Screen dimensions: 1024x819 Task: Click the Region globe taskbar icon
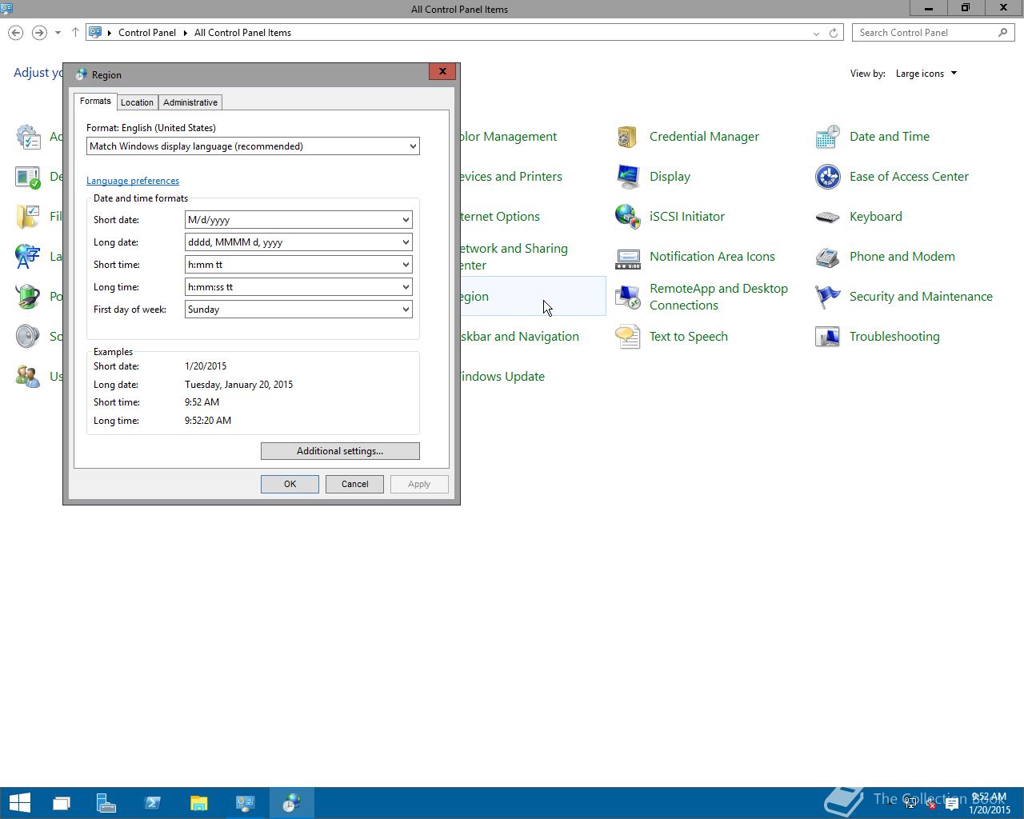click(x=291, y=802)
